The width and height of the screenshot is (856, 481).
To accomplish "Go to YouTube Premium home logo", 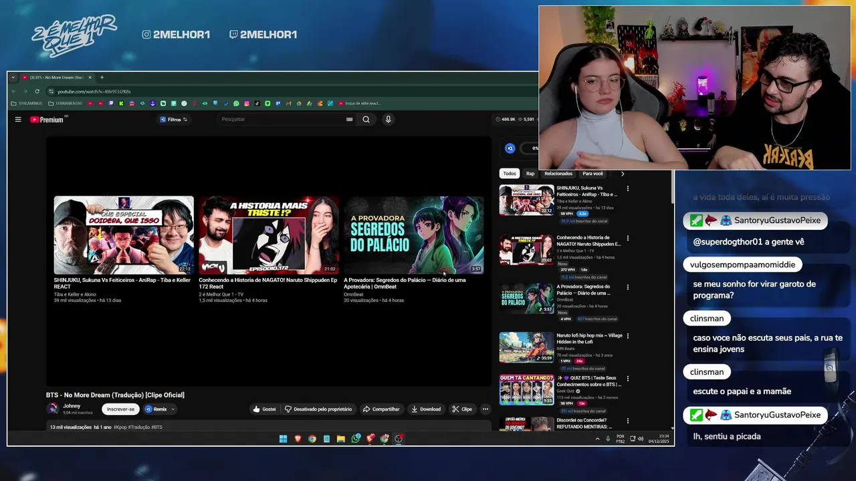I will [47, 120].
